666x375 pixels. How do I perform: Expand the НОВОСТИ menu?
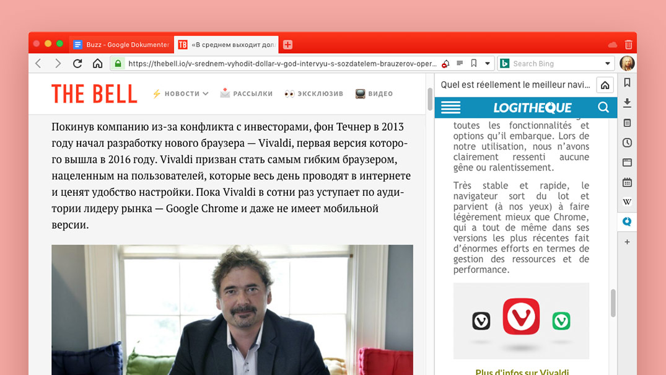click(x=180, y=94)
